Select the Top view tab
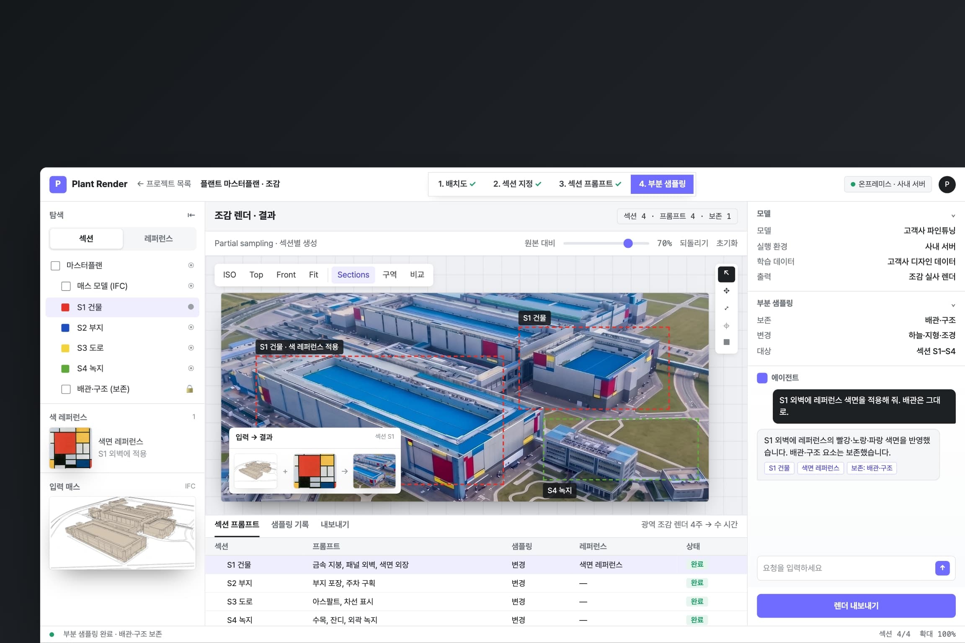This screenshot has height=643, width=965. click(256, 275)
